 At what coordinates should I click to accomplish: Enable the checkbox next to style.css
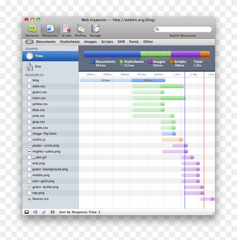pyautogui.click(x=29, y=86)
